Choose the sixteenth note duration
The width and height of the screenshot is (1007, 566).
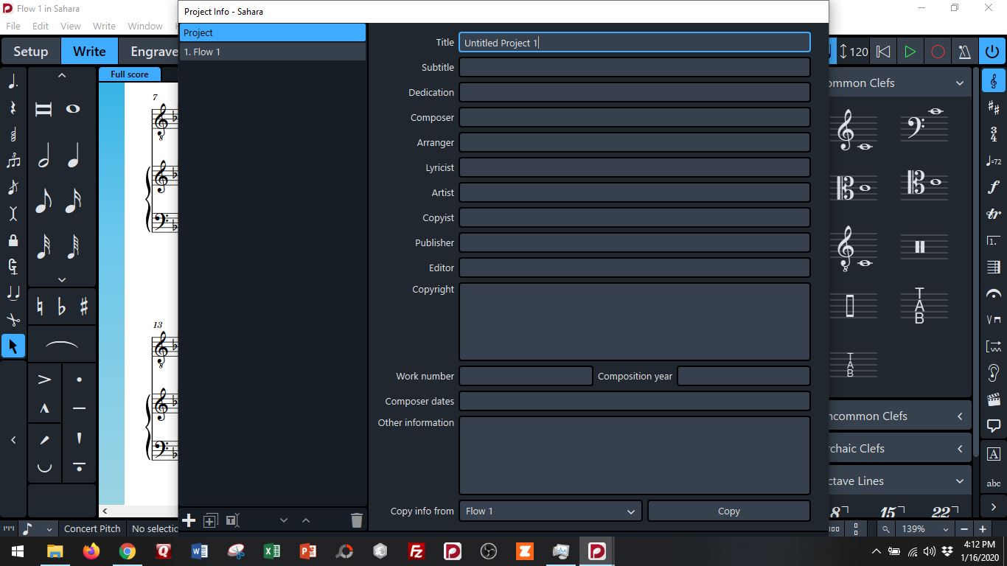coord(73,200)
